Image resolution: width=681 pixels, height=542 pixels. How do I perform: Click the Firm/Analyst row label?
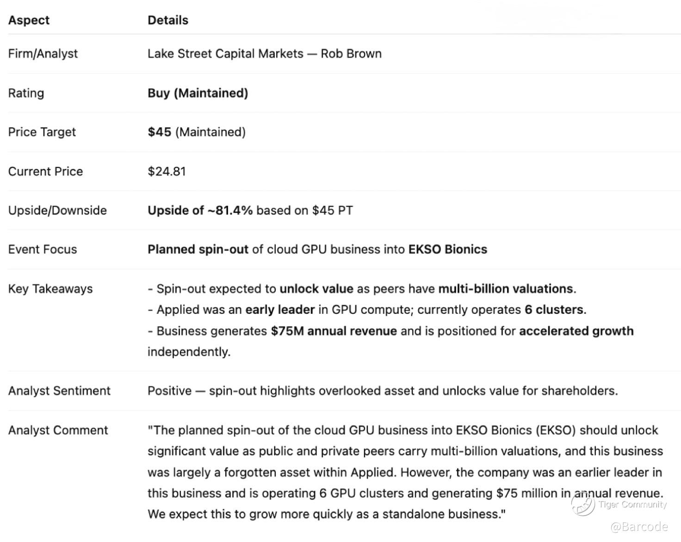coord(43,54)
